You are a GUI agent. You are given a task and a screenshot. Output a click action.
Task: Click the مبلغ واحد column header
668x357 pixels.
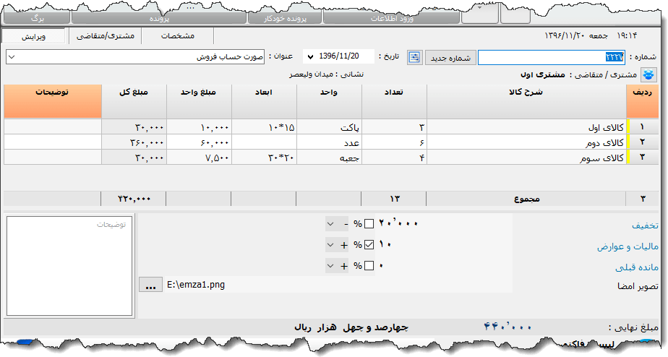(x=199, y=101)
